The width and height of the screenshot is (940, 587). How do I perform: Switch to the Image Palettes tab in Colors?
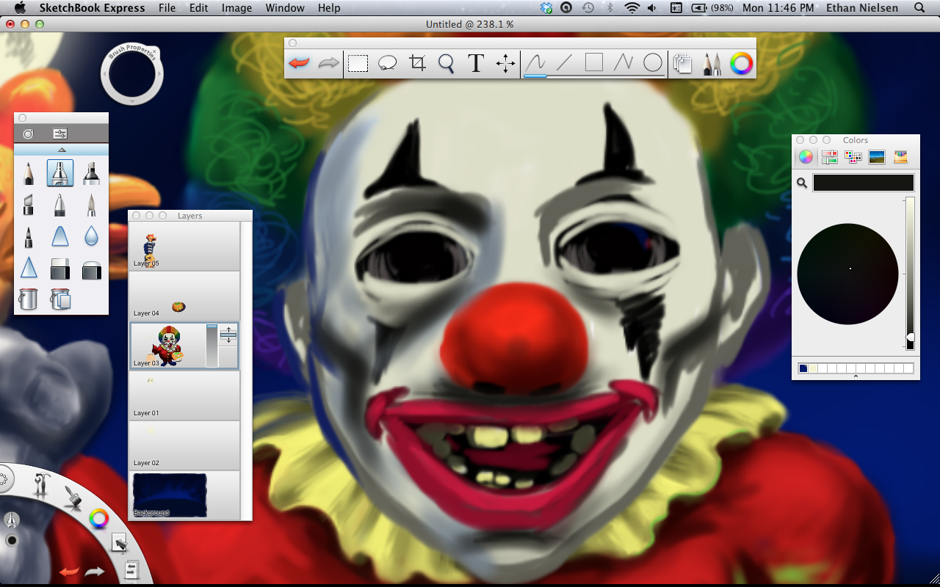(x=877, y=156)
